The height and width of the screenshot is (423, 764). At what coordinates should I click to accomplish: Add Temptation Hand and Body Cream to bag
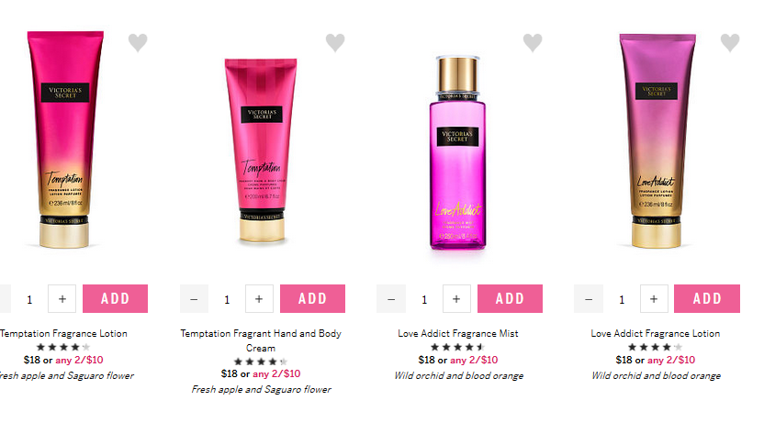pyautogui.click(x=312, y=299)
